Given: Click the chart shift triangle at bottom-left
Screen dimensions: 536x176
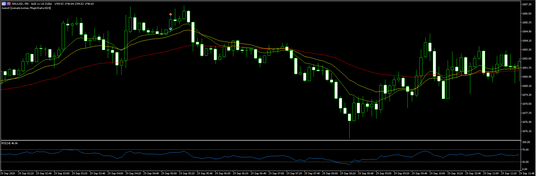Looking at the screenshot, I should [x=1, y=170].
